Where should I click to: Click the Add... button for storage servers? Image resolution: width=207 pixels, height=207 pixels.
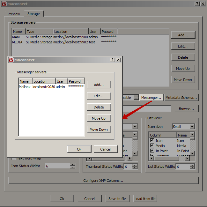(183, 35)
